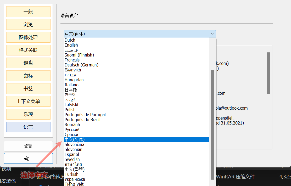Go to the 格式关联 tab
This screenshot has height=186, width=291.
pos(28,50)
